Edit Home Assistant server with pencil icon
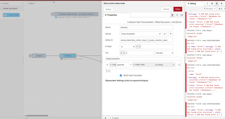Image resolution: width=225 pixels, height=119 pixels. coord(165,34)
